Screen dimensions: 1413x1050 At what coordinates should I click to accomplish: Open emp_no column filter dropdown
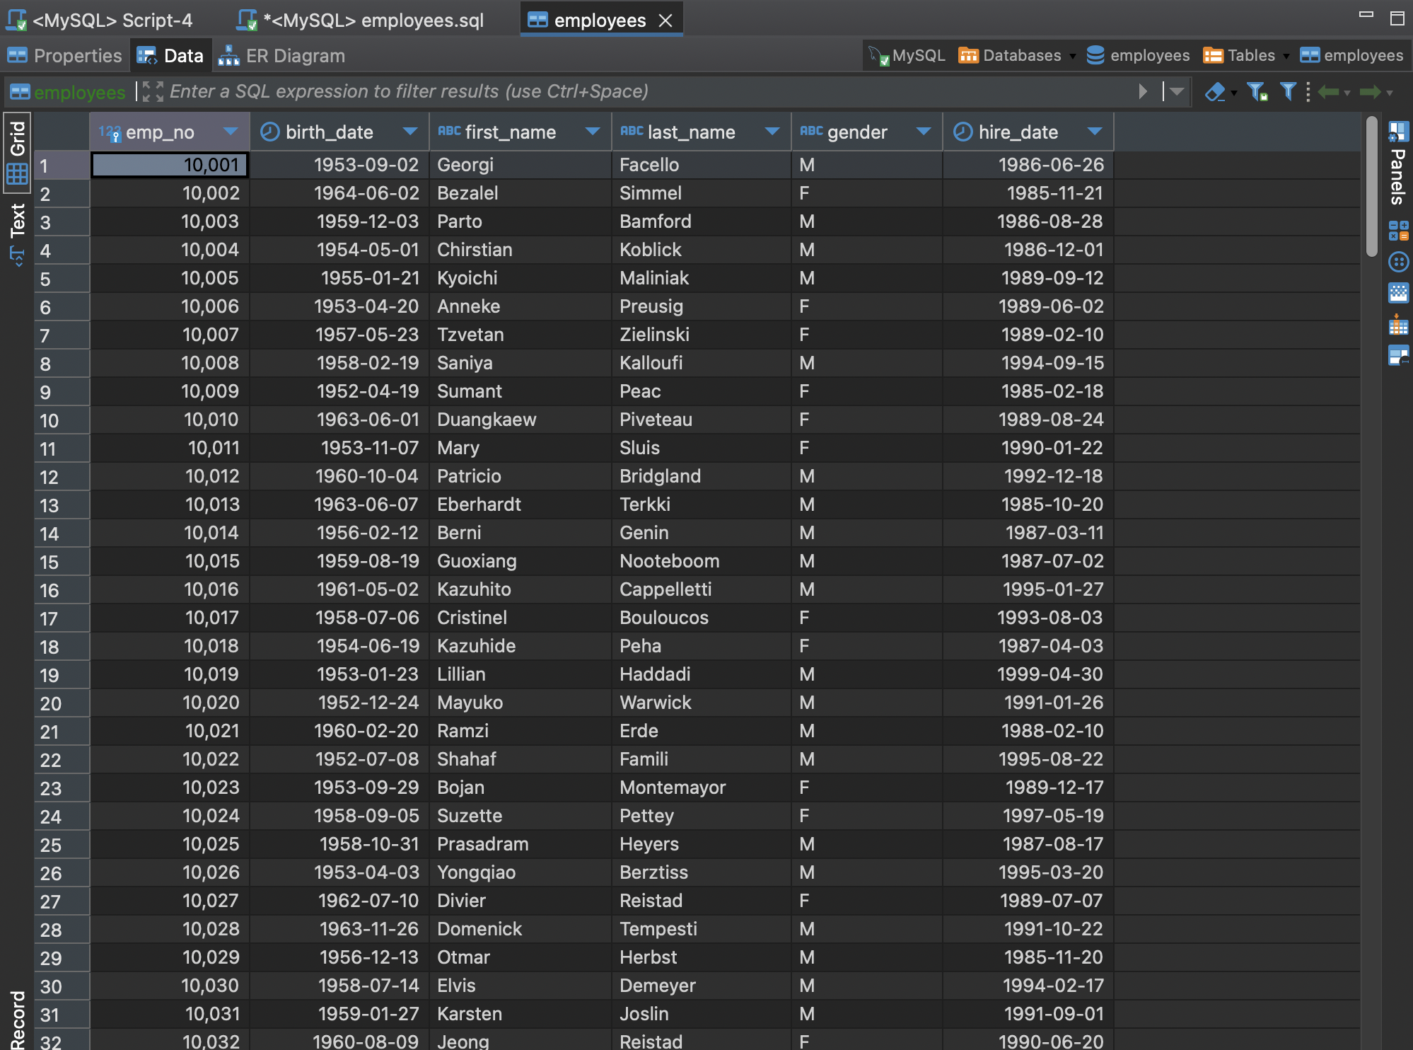[230, 132]
